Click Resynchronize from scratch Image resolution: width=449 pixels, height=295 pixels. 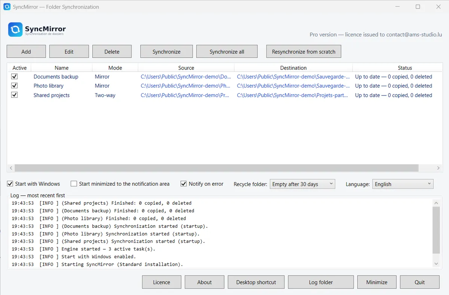[x=303, y=52]
